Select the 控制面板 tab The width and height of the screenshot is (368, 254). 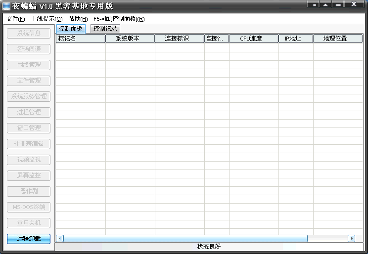pos(71,29)
